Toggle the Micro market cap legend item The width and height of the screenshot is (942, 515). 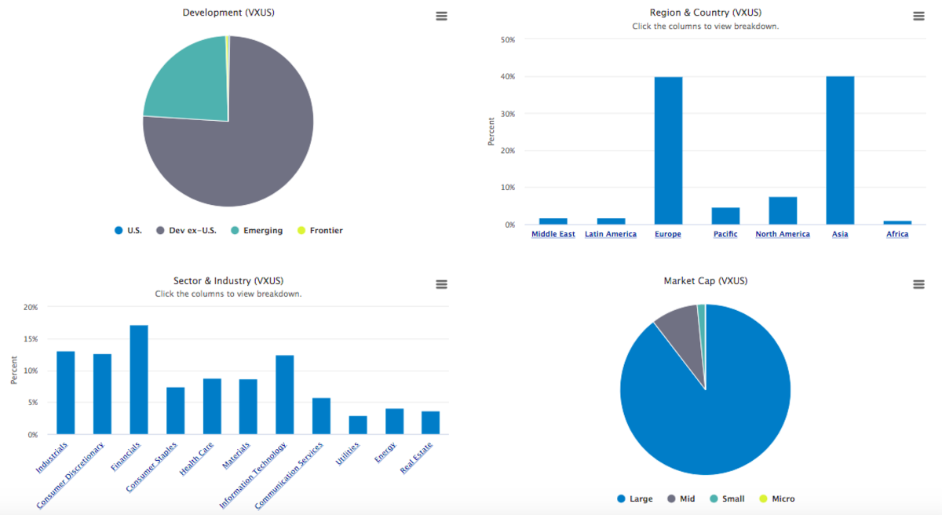point(777,499)
